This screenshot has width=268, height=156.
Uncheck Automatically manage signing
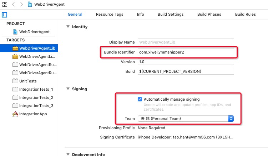[x=140, y=99]
